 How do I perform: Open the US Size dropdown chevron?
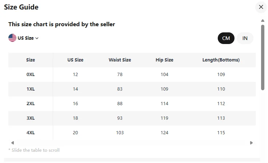(x=37, y=38)
